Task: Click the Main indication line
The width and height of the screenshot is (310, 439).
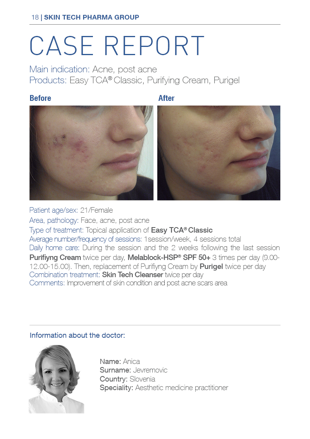Action: point(93,70)
